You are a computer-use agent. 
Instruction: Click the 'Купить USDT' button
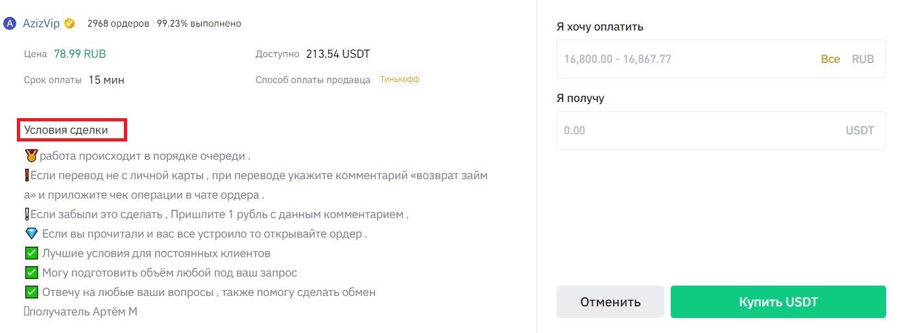778,302
